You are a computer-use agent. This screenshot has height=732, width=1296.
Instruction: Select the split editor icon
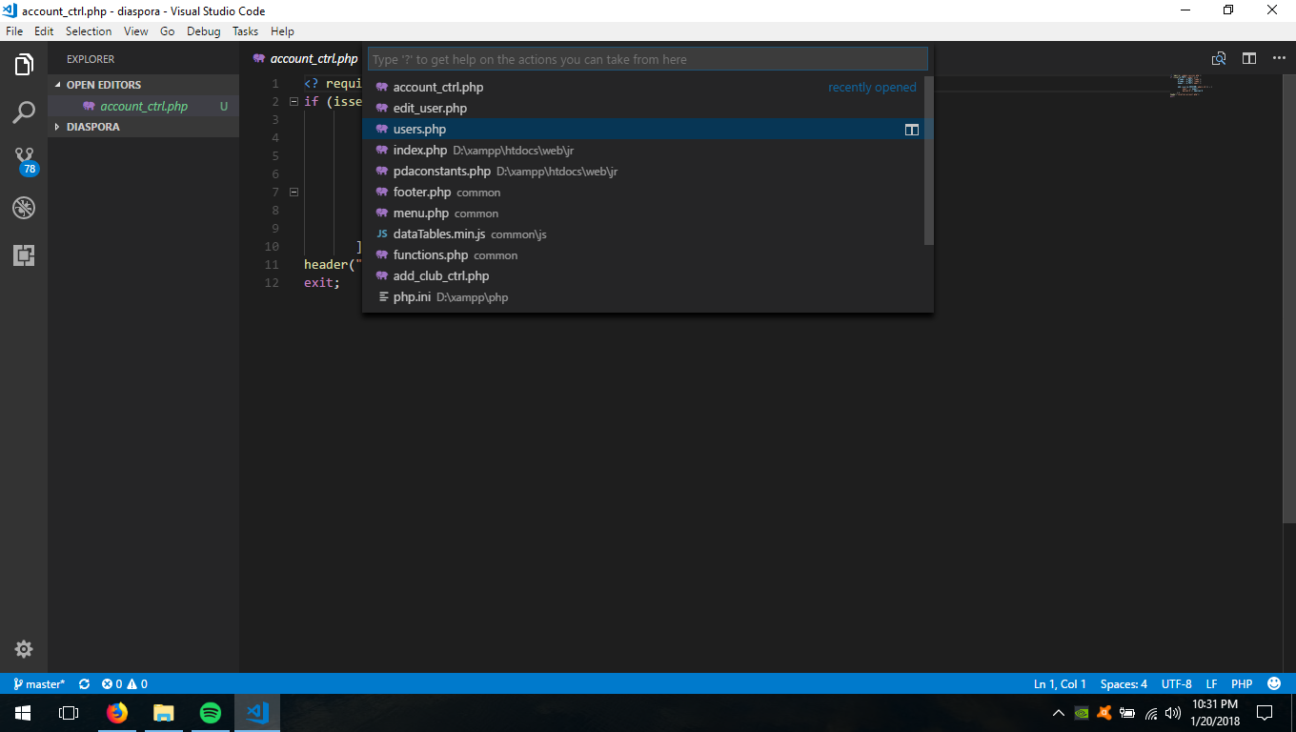(x=1249, y=58)
